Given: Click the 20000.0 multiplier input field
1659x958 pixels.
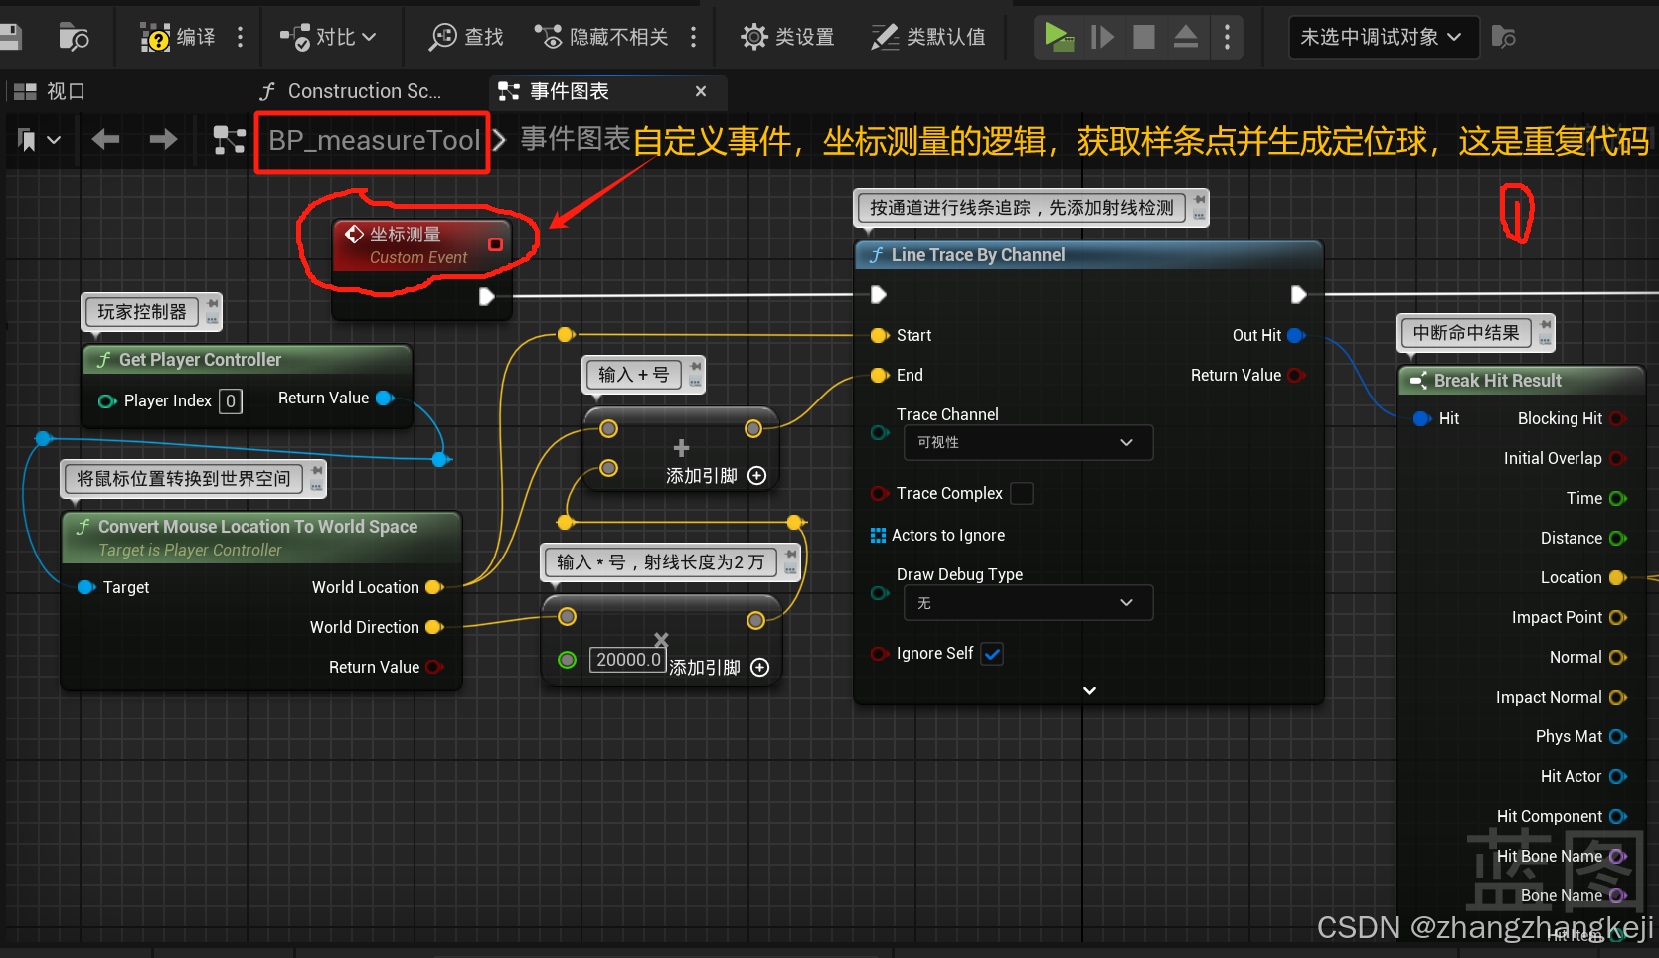Looking at the screenshot, I should pos(627,660).
